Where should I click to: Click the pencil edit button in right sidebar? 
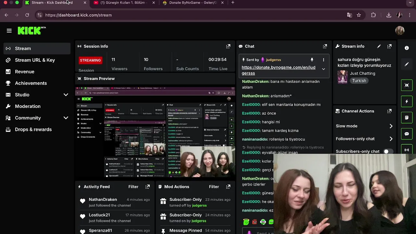pos(407,64)
